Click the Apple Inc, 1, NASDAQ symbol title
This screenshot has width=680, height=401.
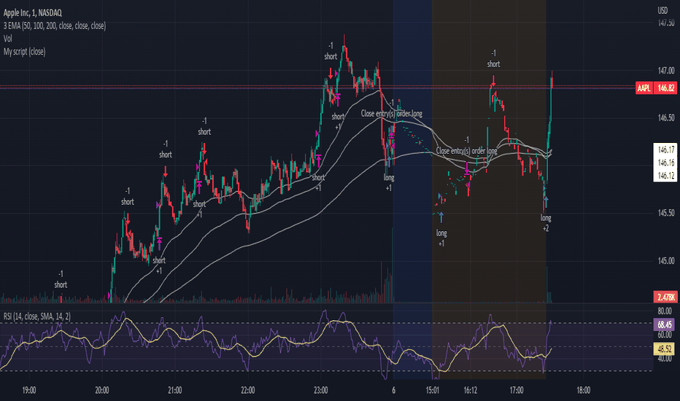click(x=33, y=13)
